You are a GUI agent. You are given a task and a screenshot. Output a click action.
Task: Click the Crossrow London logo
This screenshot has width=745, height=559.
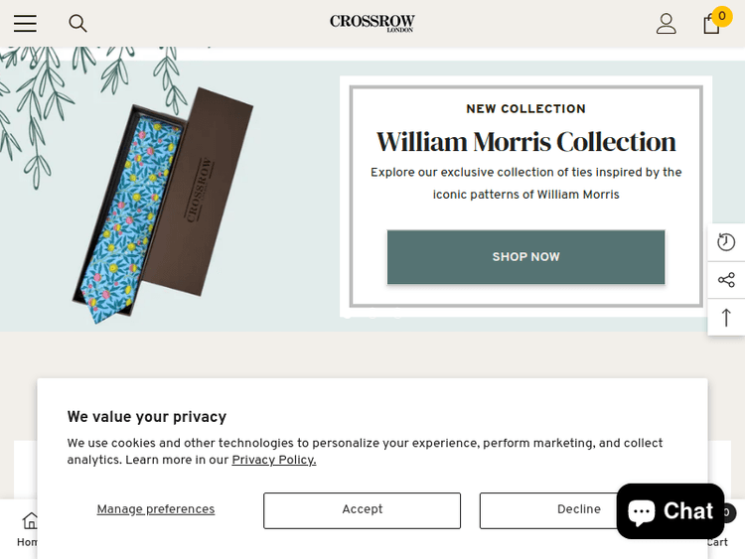(372, 22)
